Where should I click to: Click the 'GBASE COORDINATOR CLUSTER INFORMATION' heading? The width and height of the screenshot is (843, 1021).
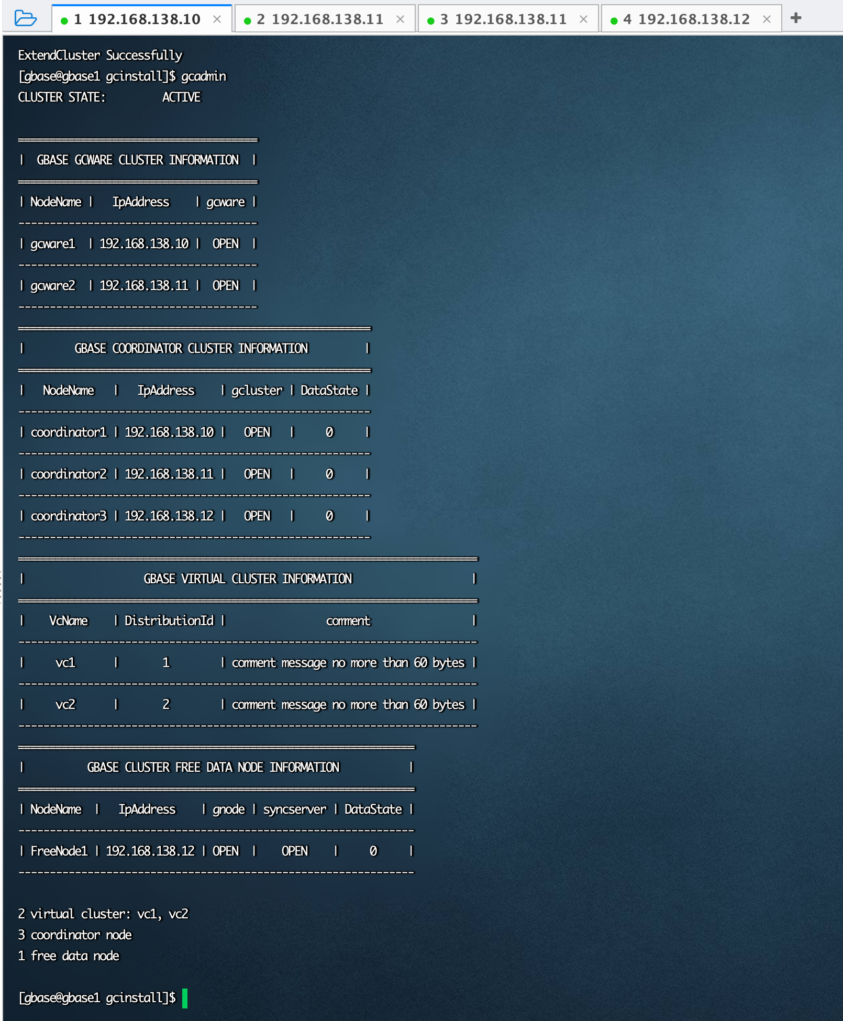[191, 349]
